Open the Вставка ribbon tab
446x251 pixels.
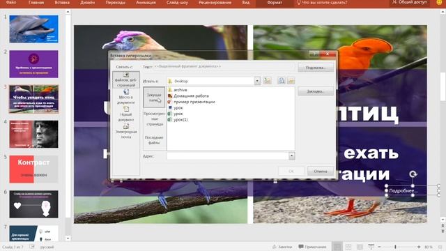[x=62, y=3]
